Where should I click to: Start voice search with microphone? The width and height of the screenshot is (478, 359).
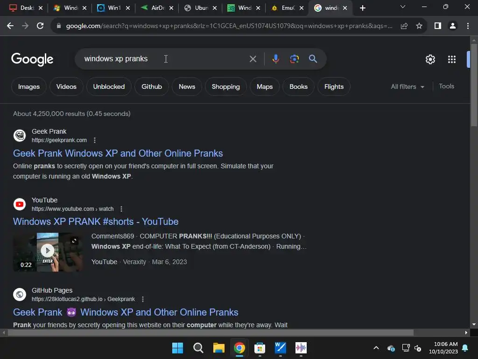[275, 59]
